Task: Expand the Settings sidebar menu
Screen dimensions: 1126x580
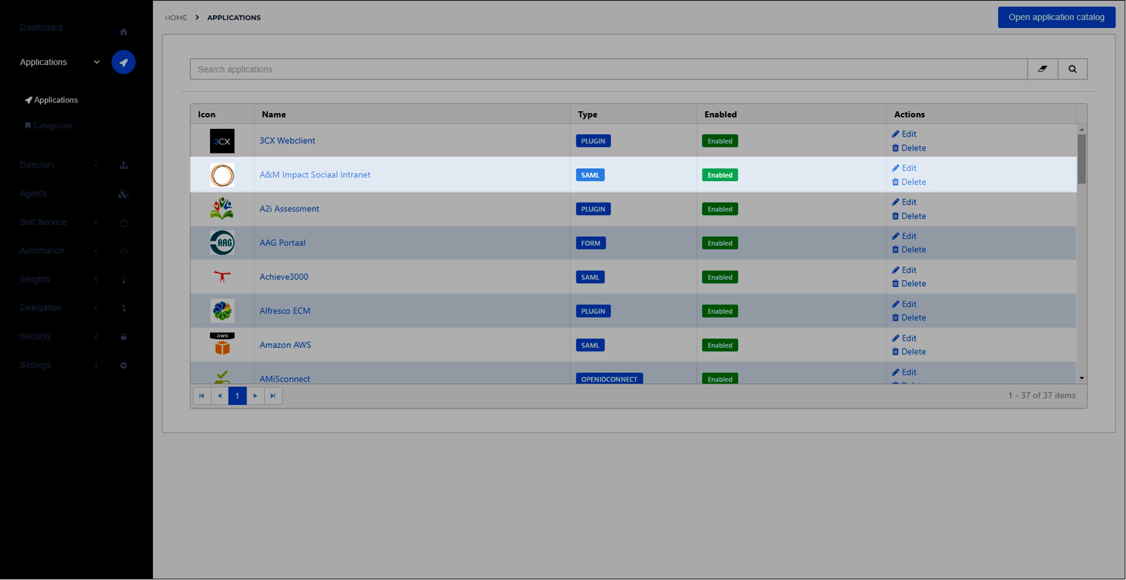Action: pos(96,365)
